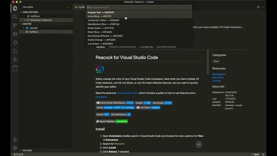Open the License resource link
This screenshot has height=156, width=277.
pyautogui.click(x=216, y=81)
